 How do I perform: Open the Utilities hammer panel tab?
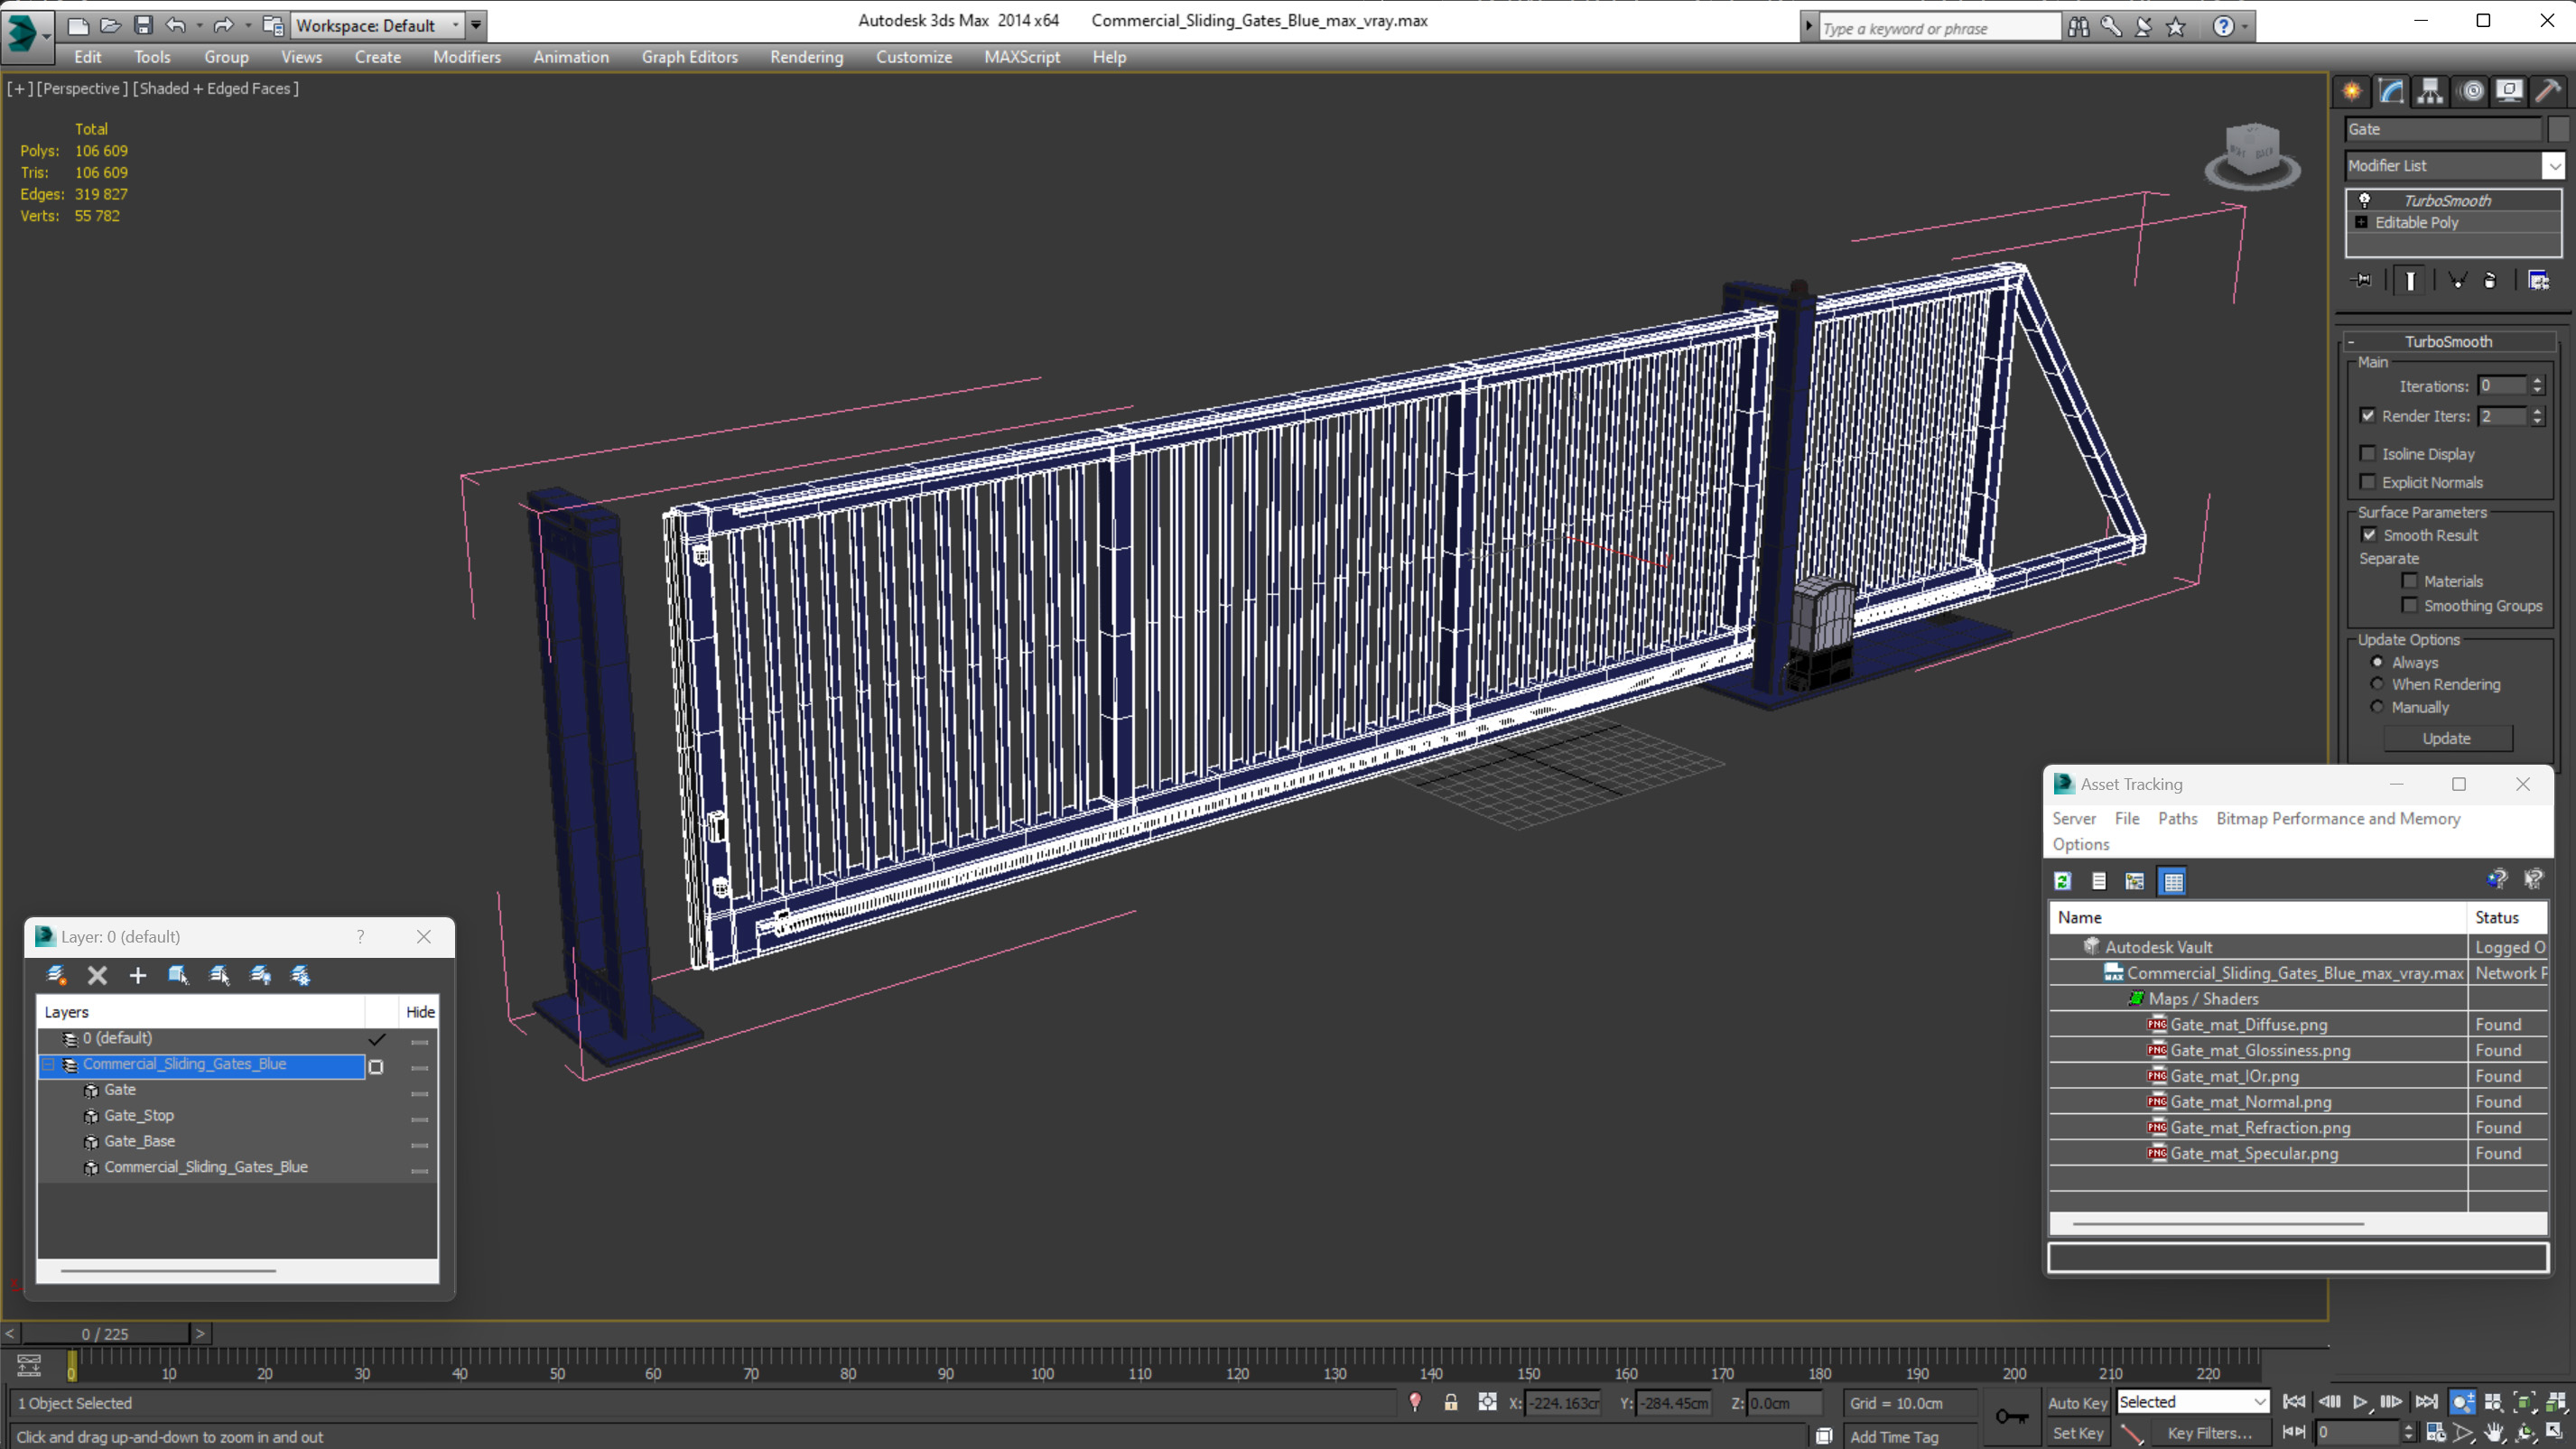[2548, 92]
